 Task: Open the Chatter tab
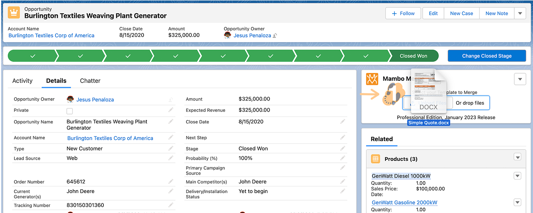click(90, 81)
